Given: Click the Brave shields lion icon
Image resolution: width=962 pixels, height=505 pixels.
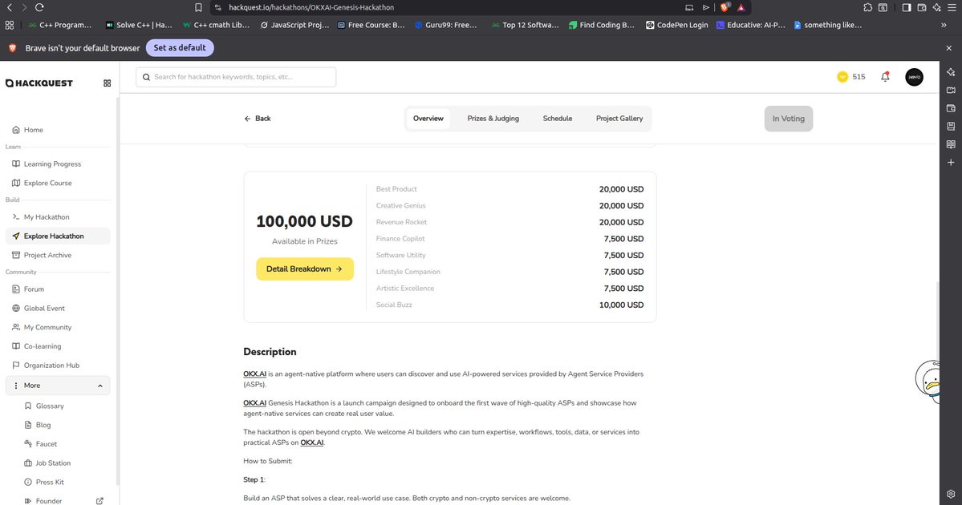Looking at the screenshot, I should tap(725, 7).
